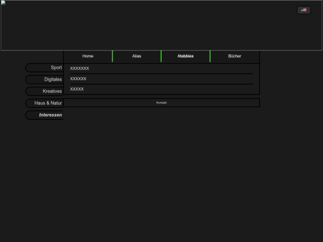Screen dimensions: 323x242
Task: Go to the Alias tab
Action: point(136,56)
